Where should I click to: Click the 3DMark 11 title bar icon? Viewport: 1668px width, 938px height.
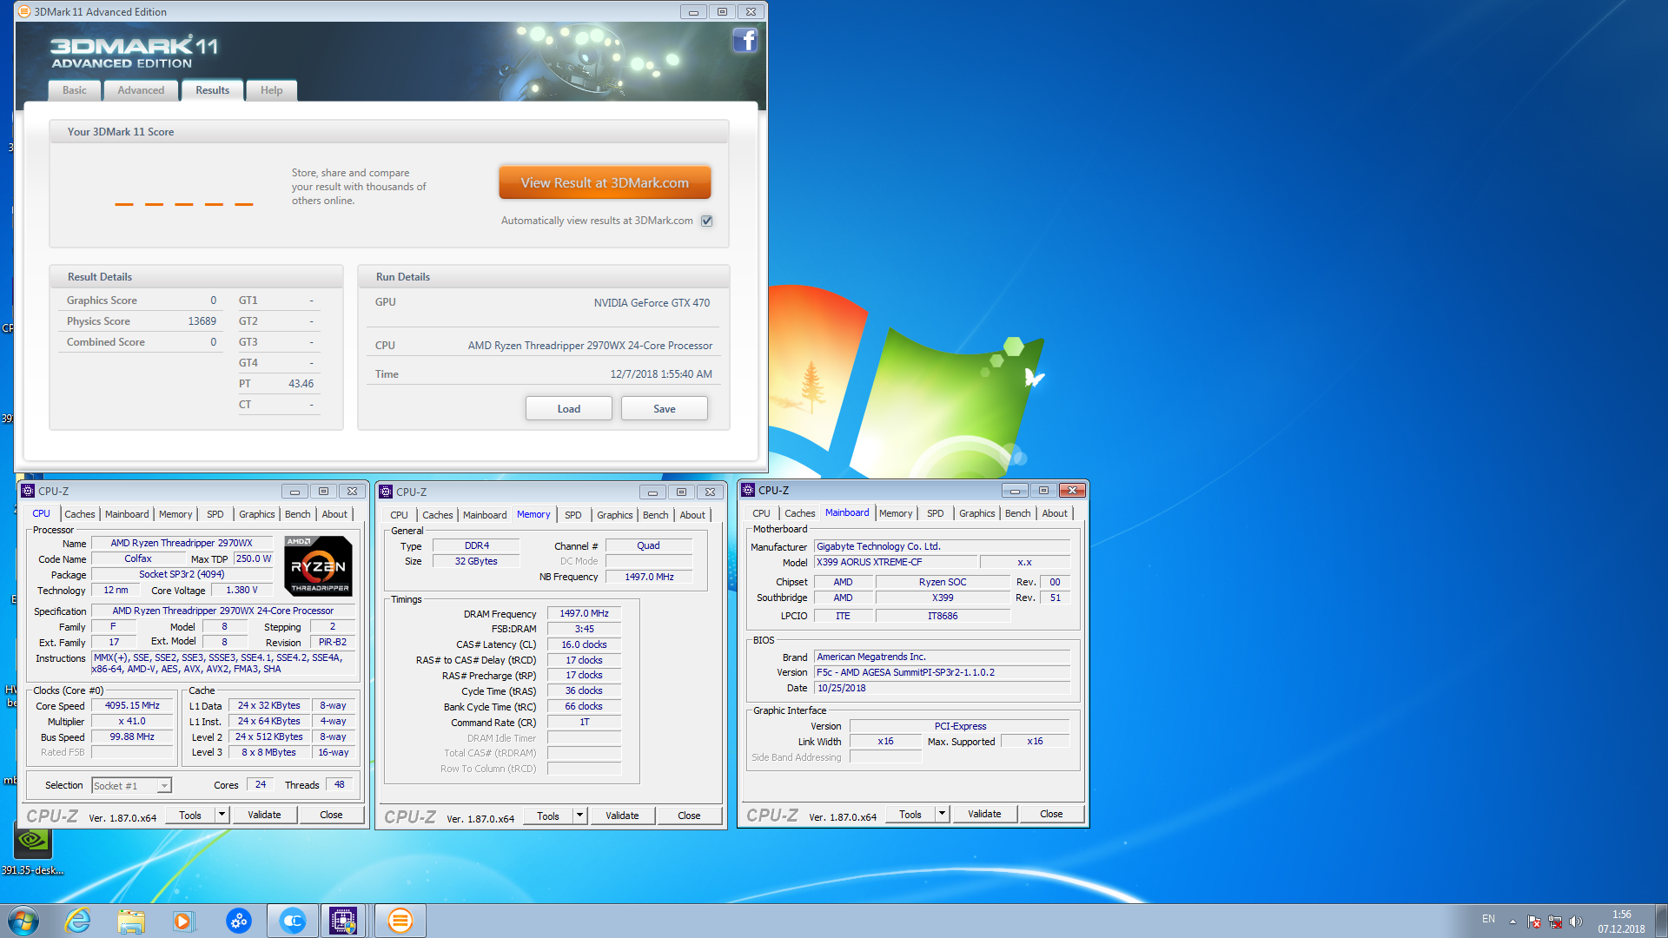[x=24, y=11]
